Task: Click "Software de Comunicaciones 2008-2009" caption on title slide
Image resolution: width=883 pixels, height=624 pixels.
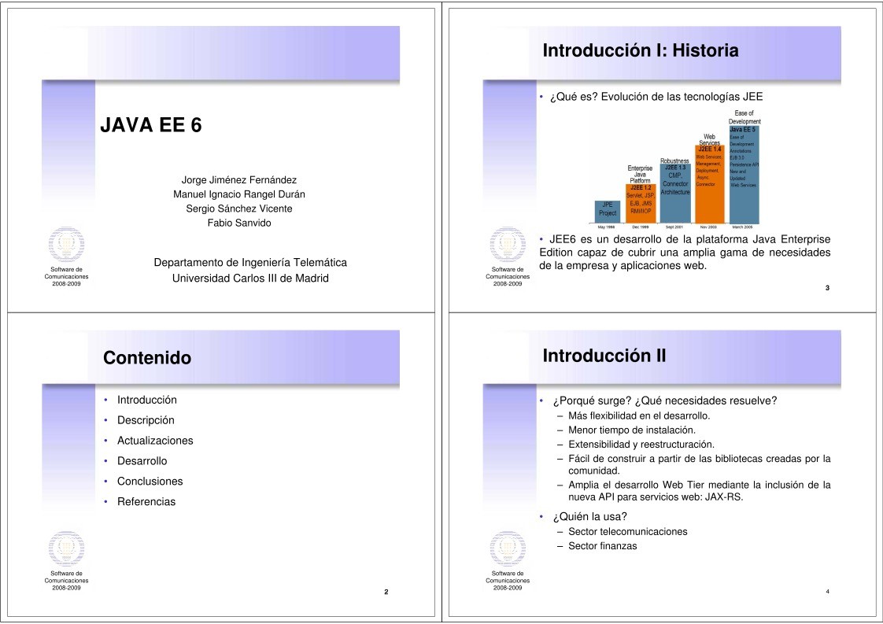Action: (x=66, y=276)
